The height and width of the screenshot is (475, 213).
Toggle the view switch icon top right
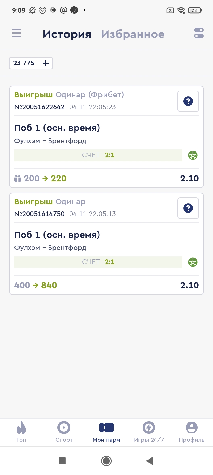(199, 33)
